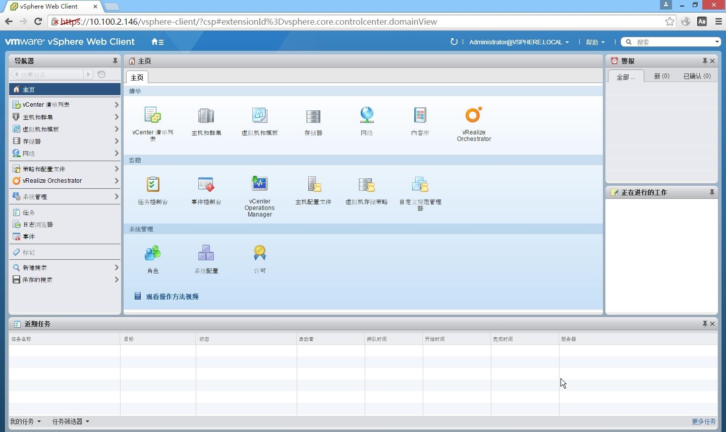Pin the 警报 alarms panel

[x=705, y=61]
